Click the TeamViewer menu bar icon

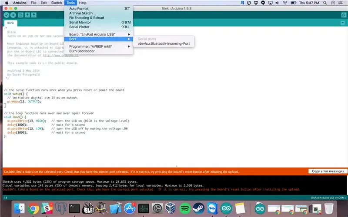tap(242, 3)
